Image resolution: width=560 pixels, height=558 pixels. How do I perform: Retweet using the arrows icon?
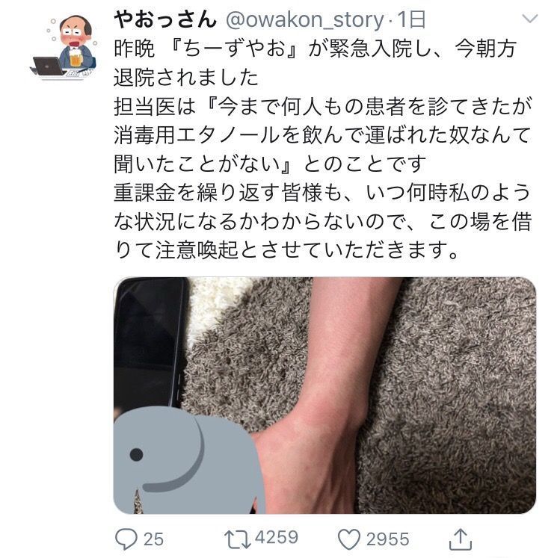237,539
